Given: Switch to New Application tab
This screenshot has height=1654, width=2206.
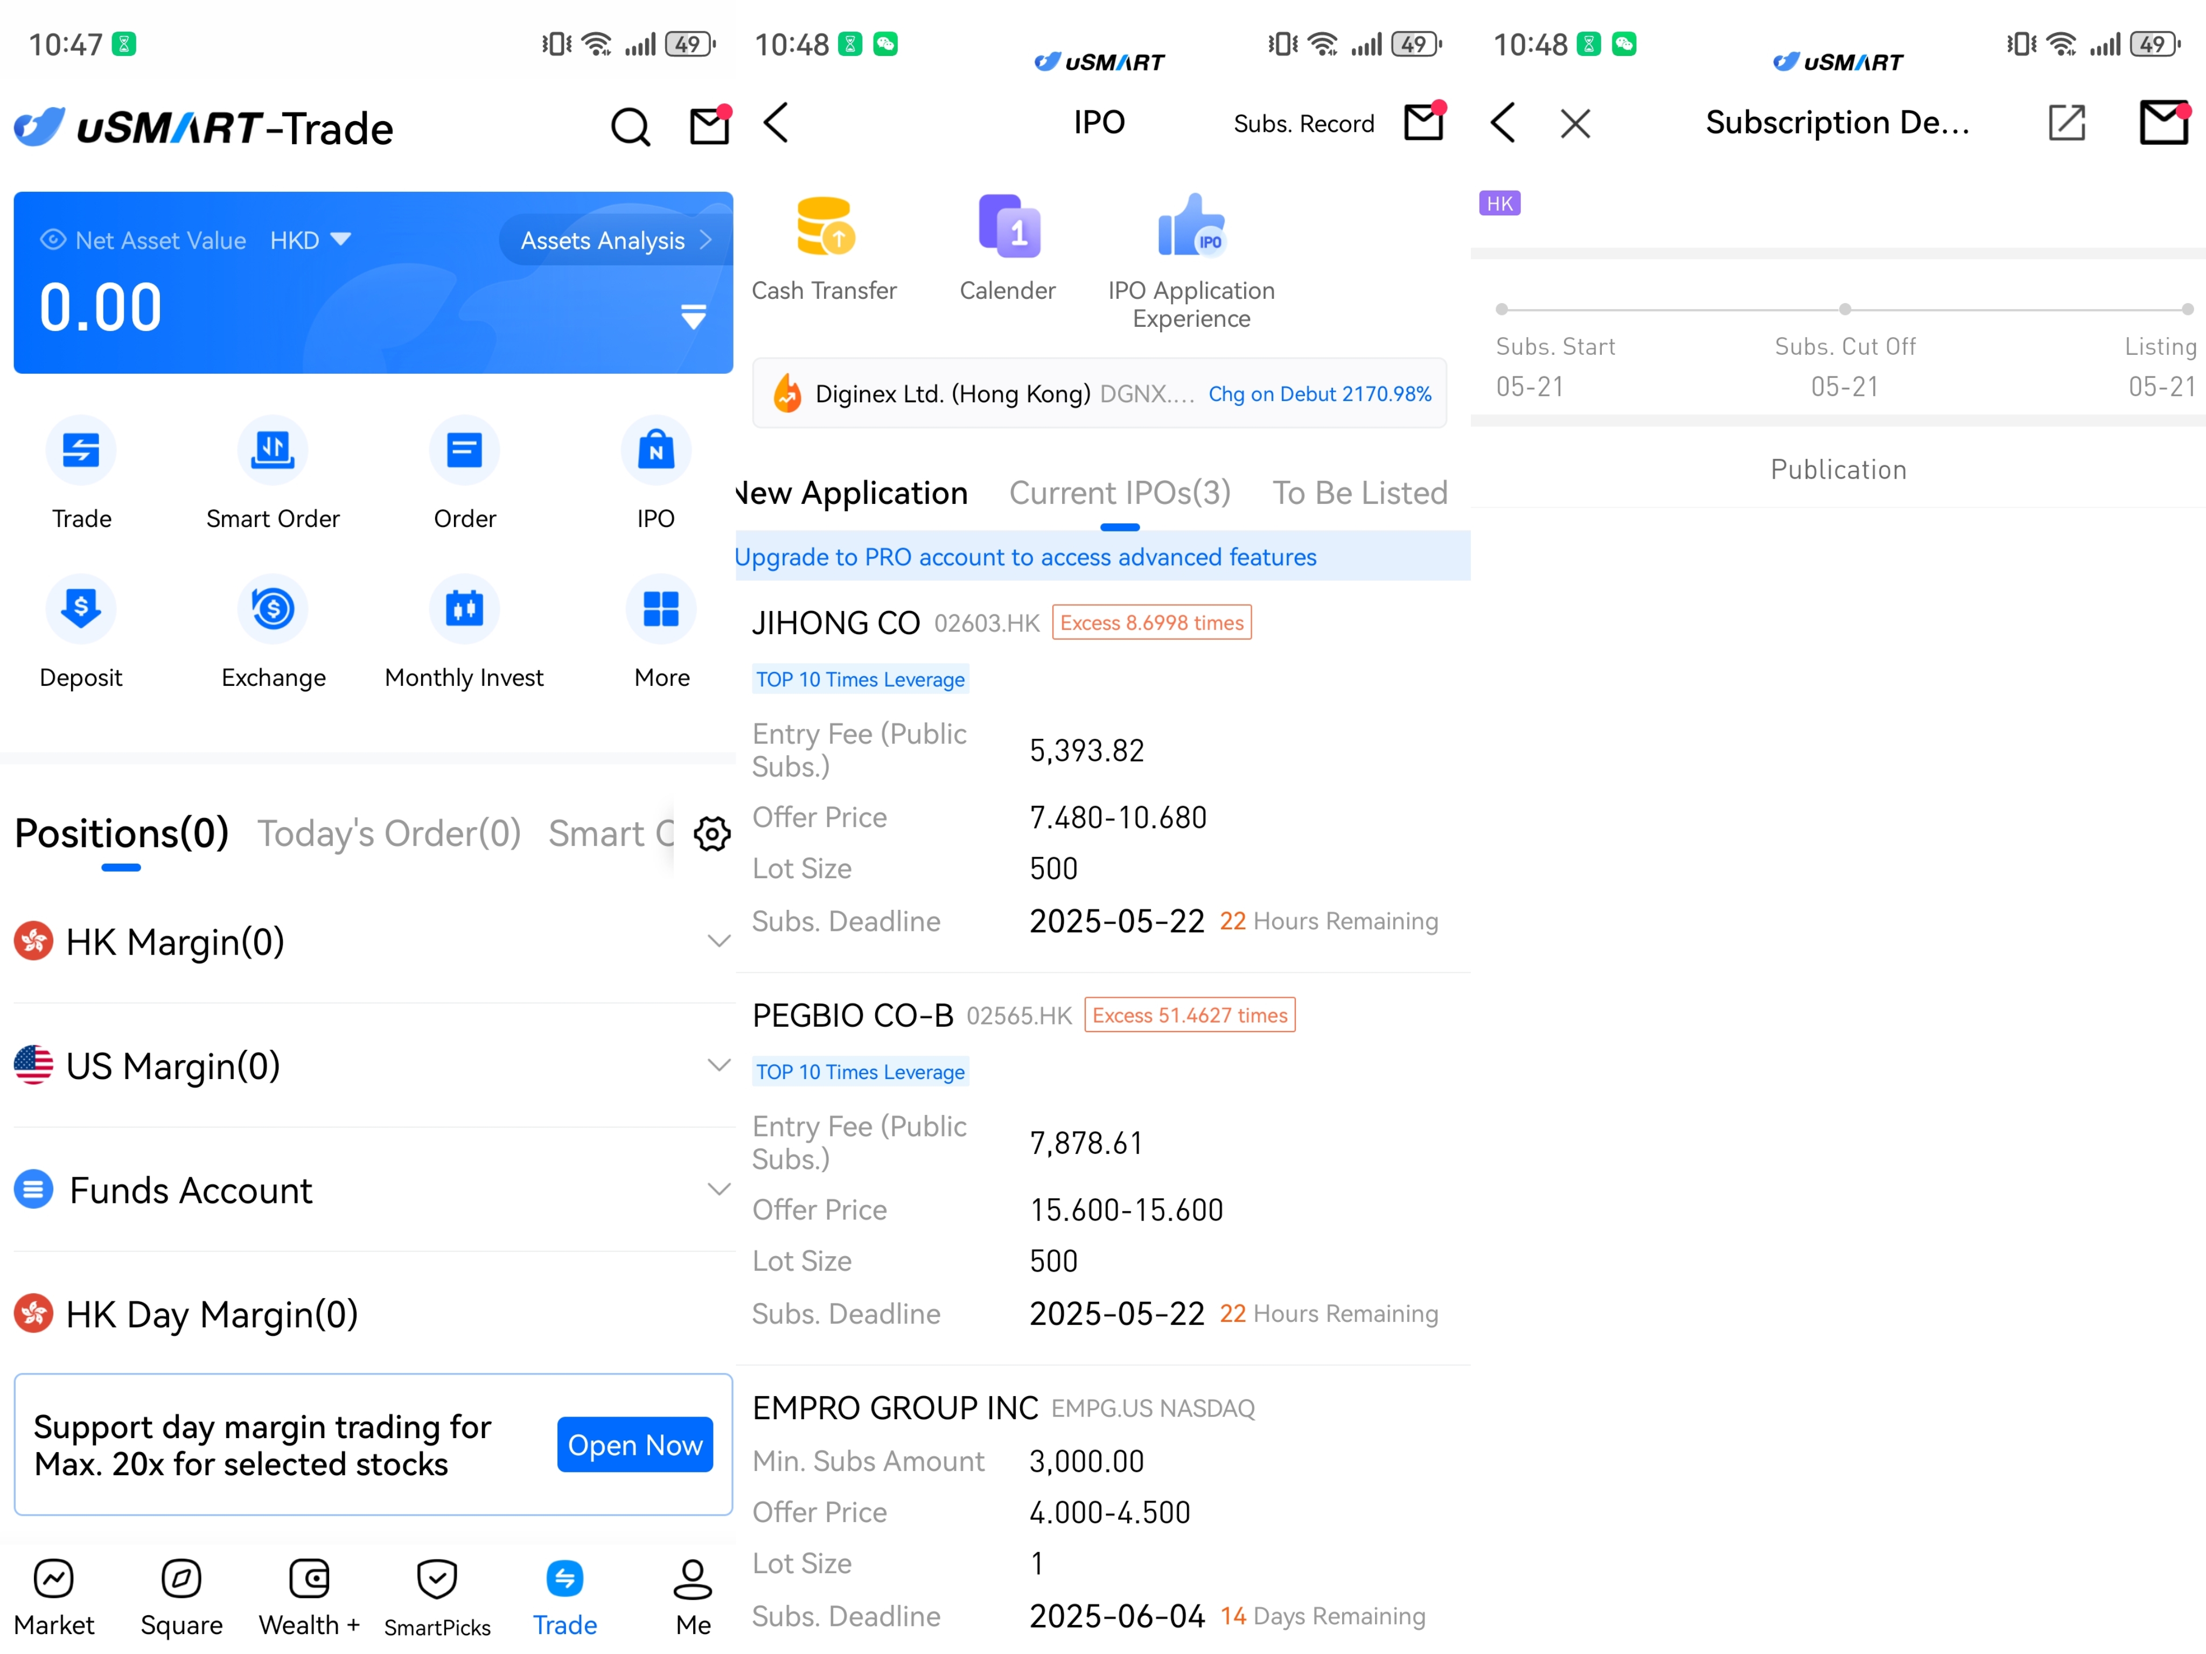Looking at the screenshot, I should [x=851, y=493].
